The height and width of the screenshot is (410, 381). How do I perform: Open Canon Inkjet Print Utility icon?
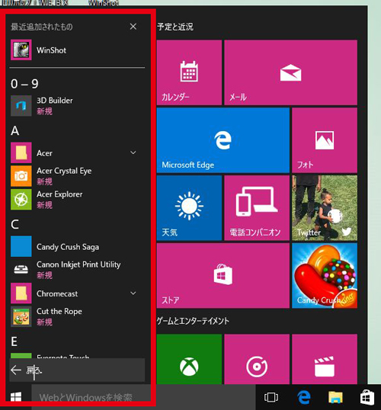21,269
